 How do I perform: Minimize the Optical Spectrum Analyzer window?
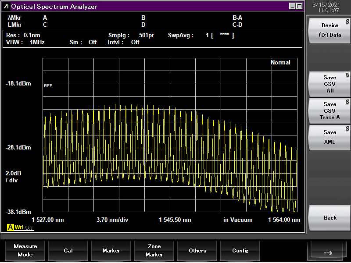[292, 6]
